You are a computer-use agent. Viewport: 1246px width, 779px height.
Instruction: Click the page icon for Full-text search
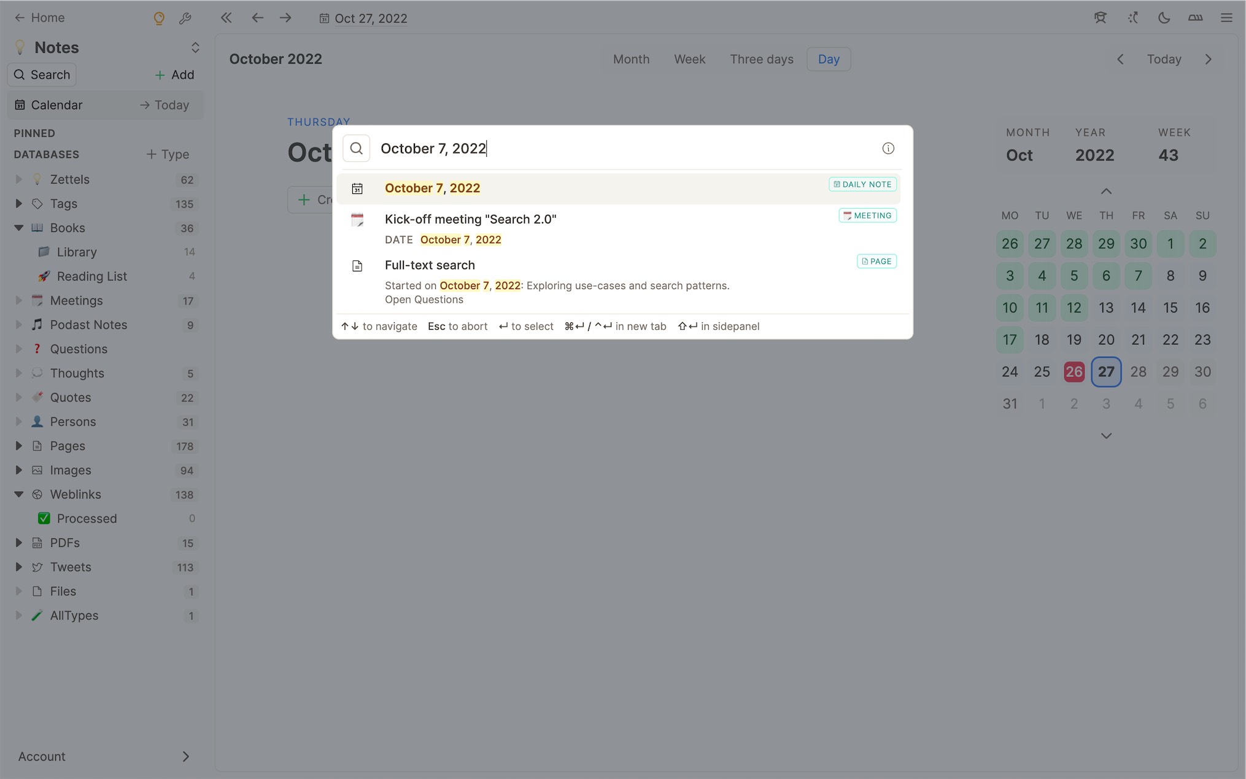(356, 266)
